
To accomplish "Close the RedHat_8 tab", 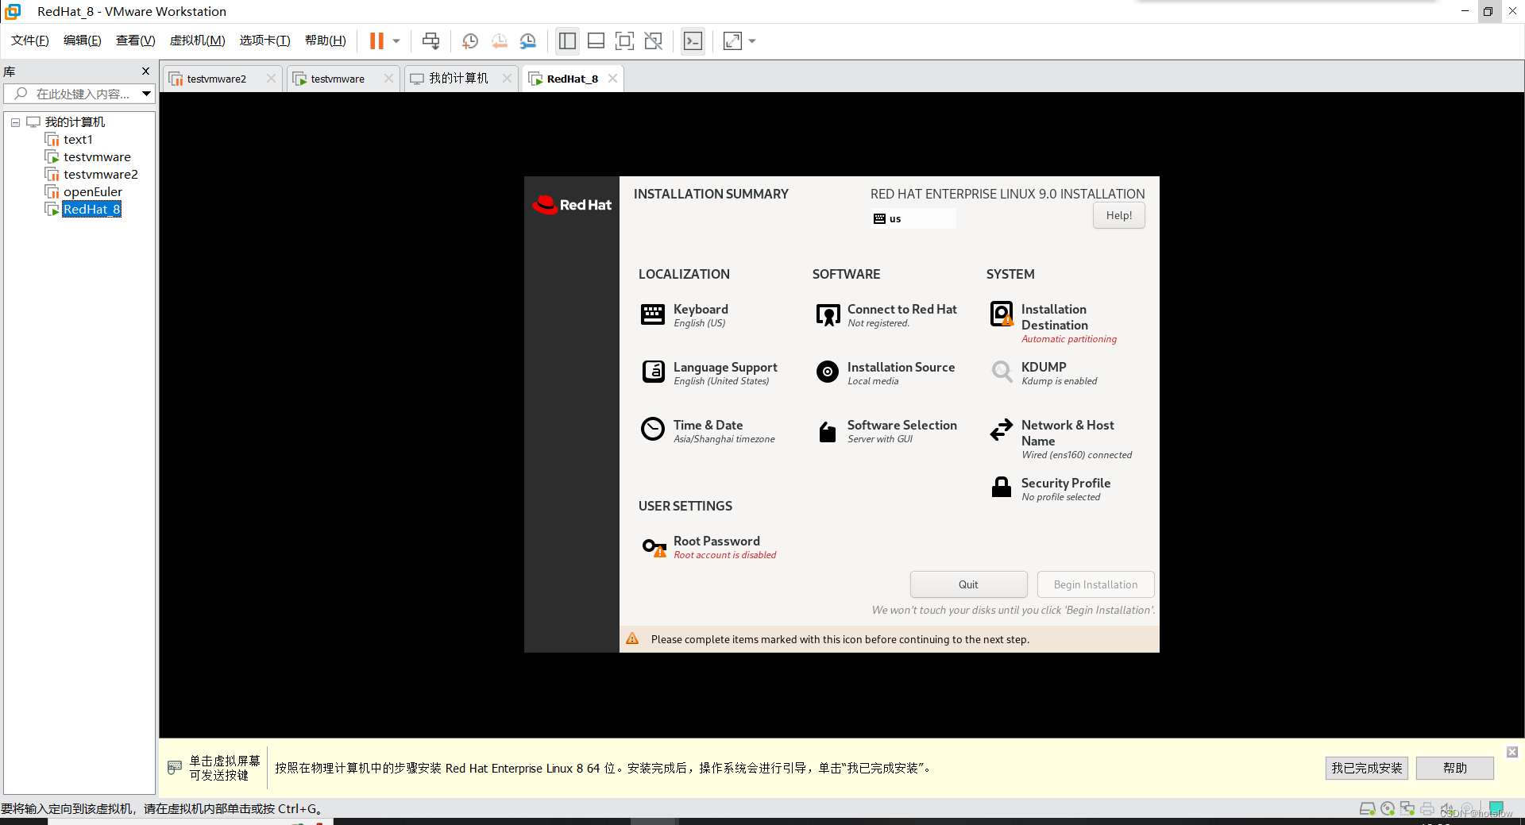I will [x=612, y=78].
